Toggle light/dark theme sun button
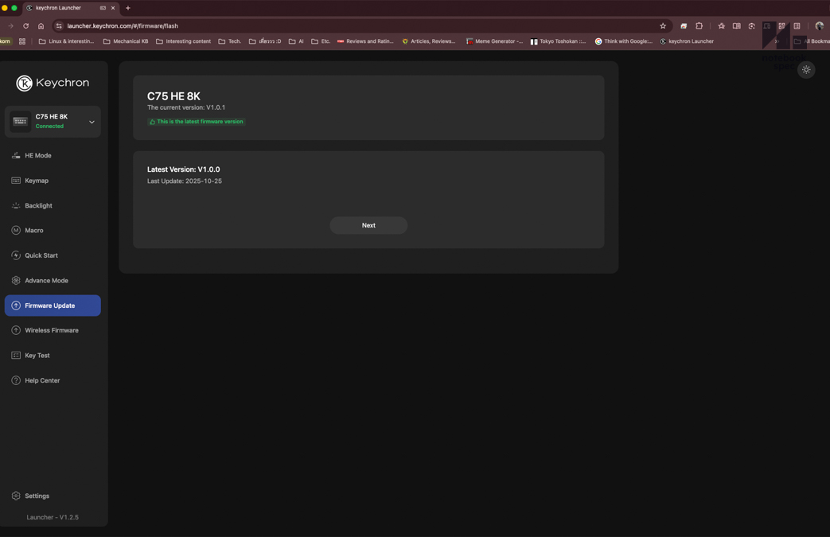The image size is (830, 537). click(x=806, y=70)
